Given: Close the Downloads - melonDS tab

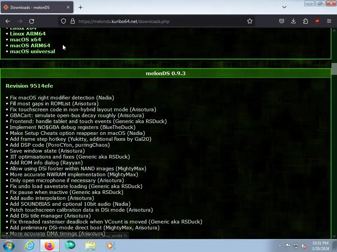Looking at the screenshot, I should (68, 7).
